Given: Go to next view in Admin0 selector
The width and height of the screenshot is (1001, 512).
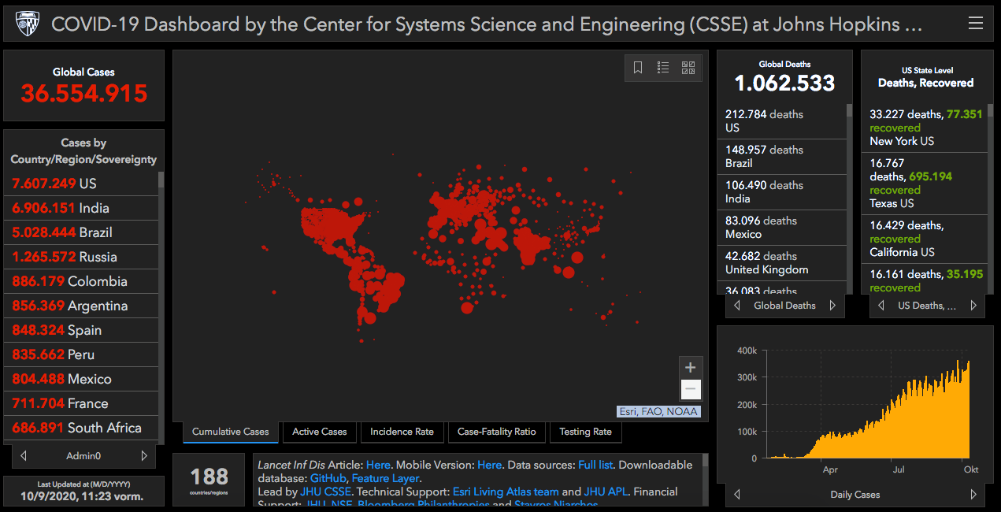Looking at the screenshot, I should tap(144, 455).
